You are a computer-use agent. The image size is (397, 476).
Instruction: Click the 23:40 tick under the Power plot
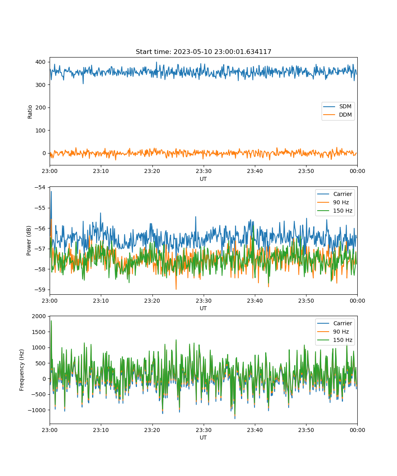(254, 300)
